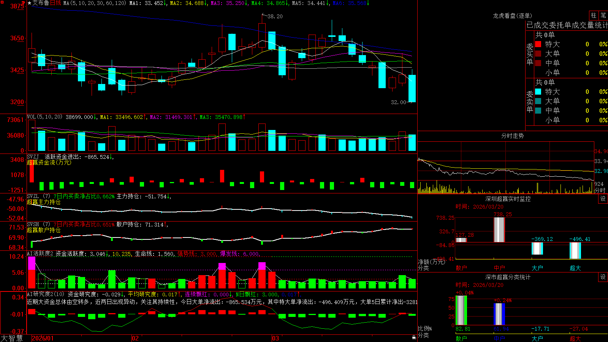
Task: Click the 超赢主力持仓 label
Action: click(x=44, y=202)
